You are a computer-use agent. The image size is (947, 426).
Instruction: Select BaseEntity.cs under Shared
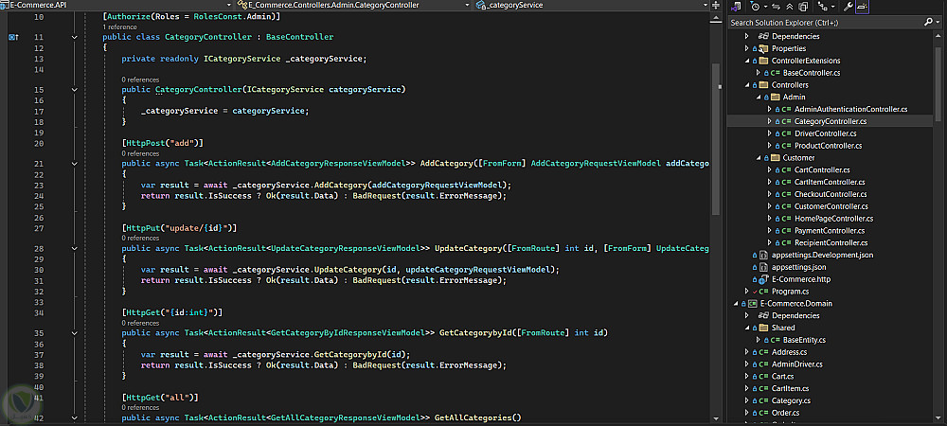point(804,340)
